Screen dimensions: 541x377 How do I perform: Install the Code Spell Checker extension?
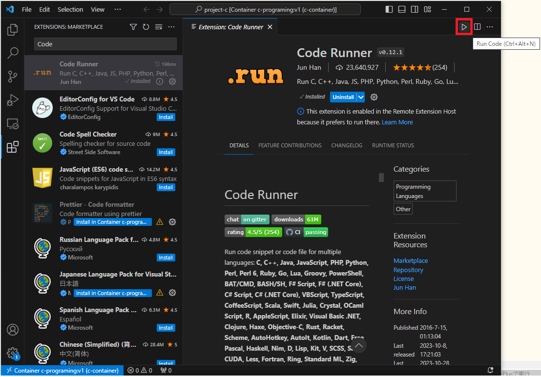pos(166,152)
